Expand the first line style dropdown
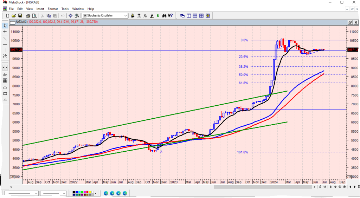 pyautogui.click(x=36, y=193)
